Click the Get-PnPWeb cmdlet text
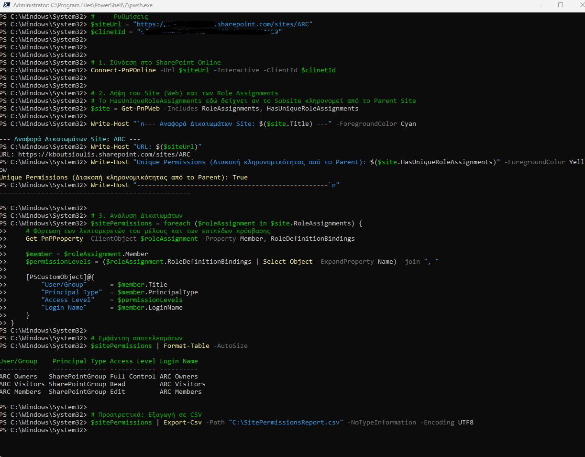Viewport: 585px width, 457px height. [140, 109]
